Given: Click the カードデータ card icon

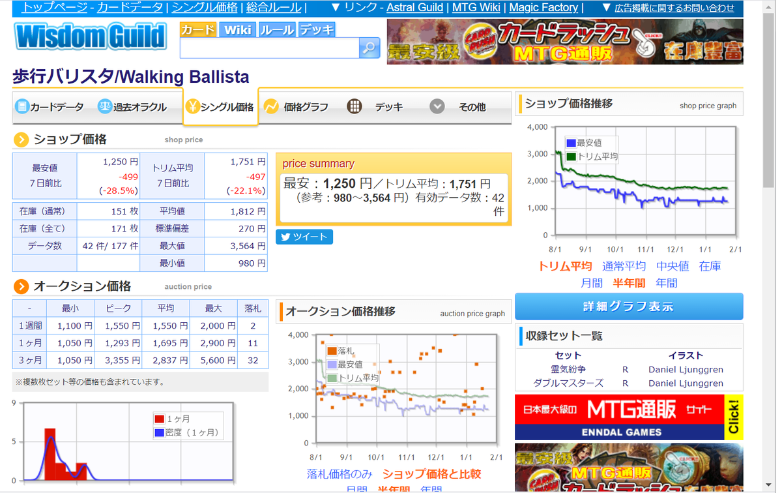Looking at the screenshot, I should [x=22, y=106].
